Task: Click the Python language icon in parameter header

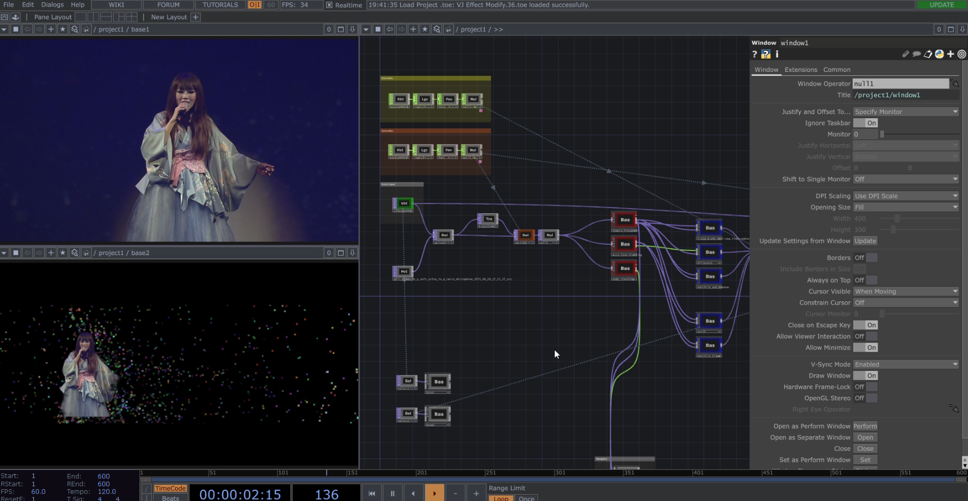Action: click(939, 54)
